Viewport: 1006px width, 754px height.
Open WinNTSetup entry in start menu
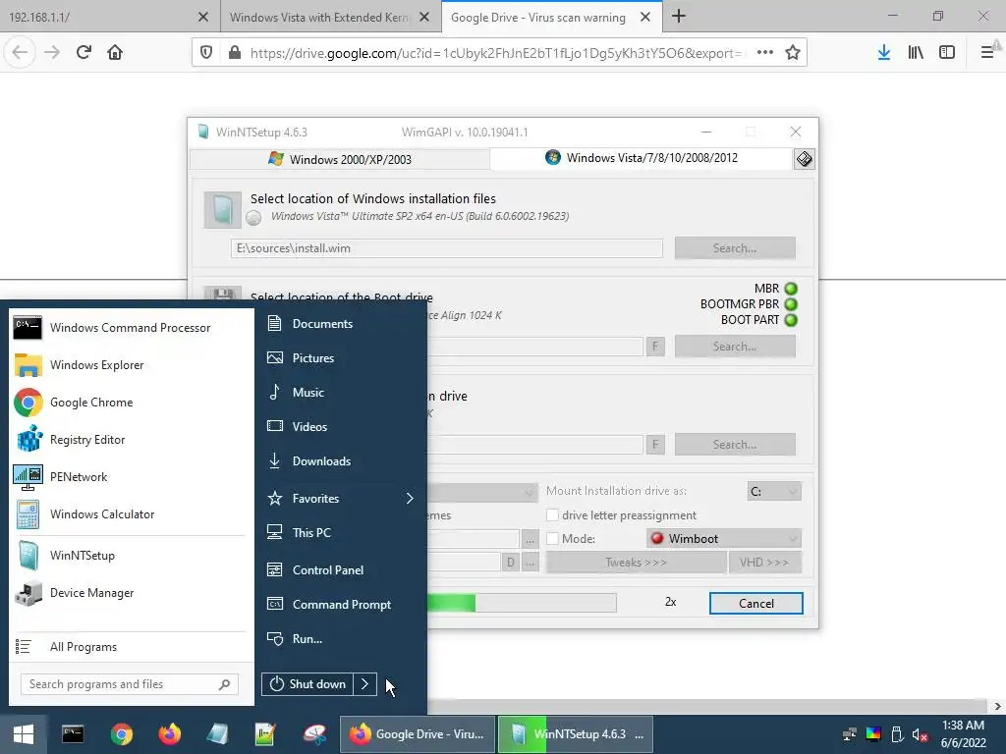(129, 556)
